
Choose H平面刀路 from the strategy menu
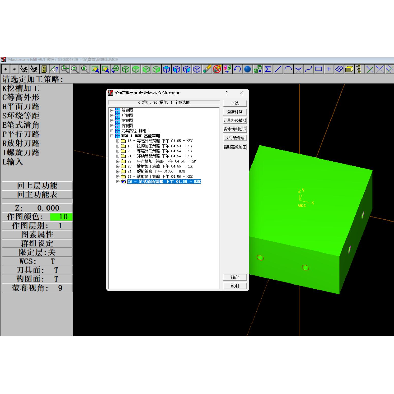tap(21, 106)
